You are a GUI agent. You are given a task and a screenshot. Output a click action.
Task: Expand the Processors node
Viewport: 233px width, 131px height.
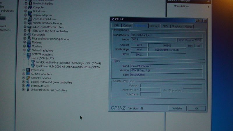tap(24, 70)
